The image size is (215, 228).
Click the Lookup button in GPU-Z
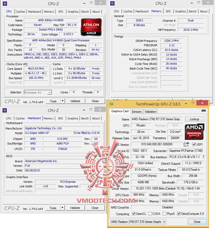pos(195,119)
